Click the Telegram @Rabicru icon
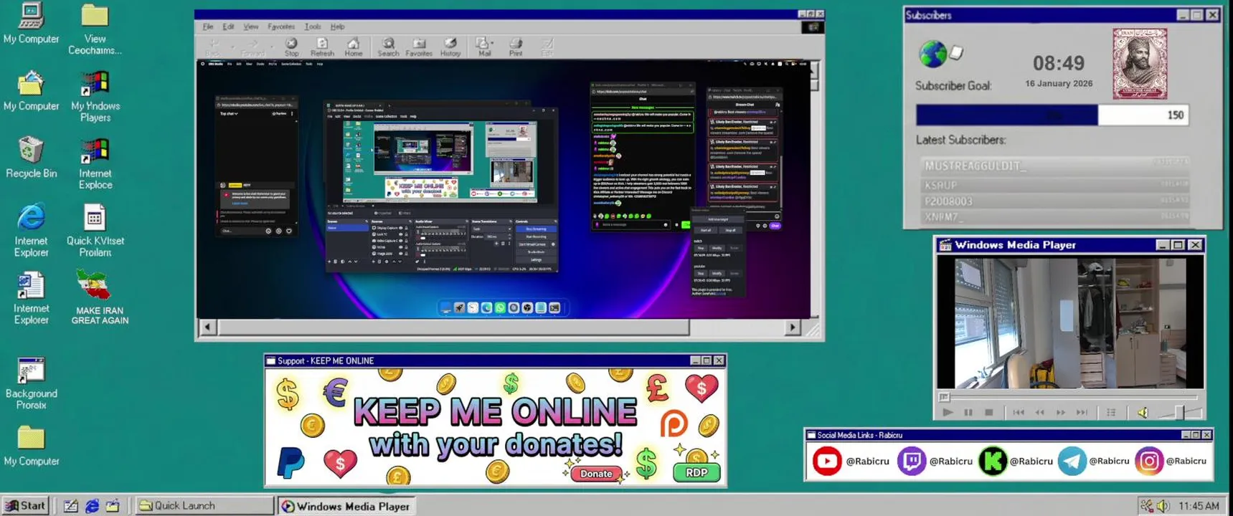Viewport: 1233px width, 516px height. coord(1072,461)
